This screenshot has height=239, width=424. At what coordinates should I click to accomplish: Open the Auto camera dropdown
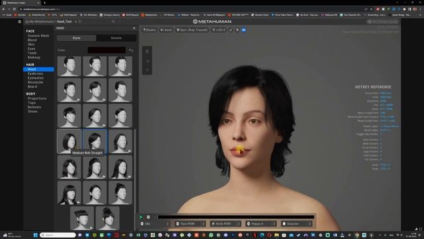[166, 30]
